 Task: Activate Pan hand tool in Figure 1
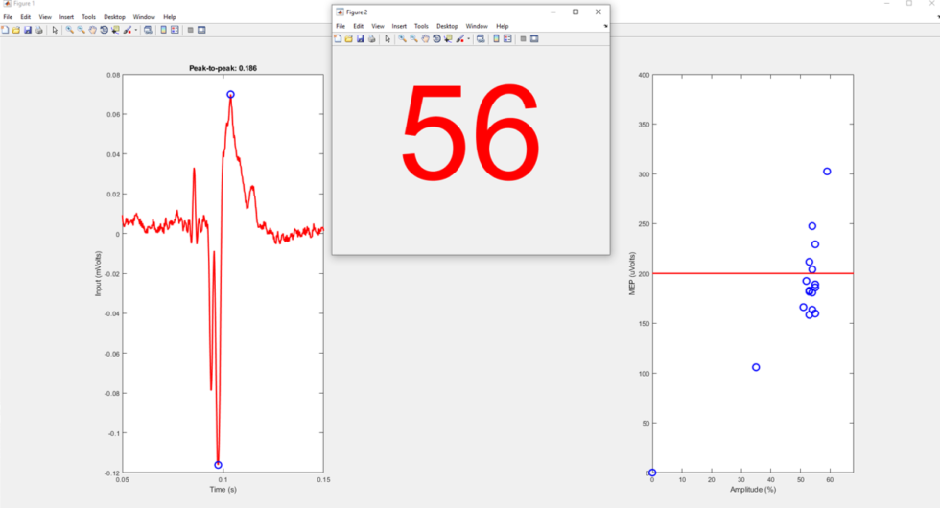[x=92, y=30]
